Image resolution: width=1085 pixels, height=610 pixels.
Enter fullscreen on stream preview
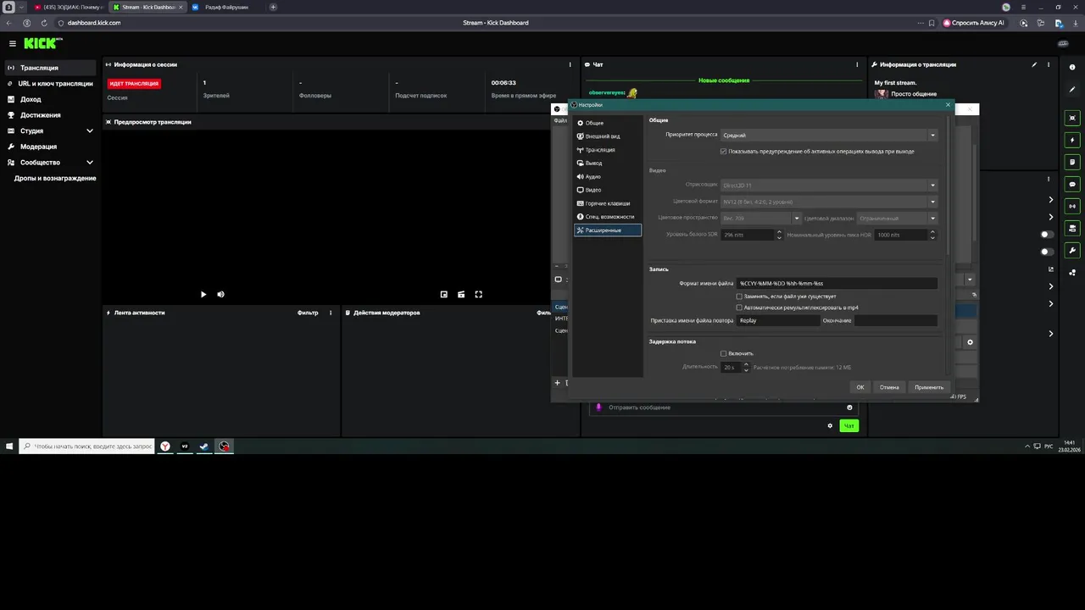pyautogui.click(x=479, y=294)
